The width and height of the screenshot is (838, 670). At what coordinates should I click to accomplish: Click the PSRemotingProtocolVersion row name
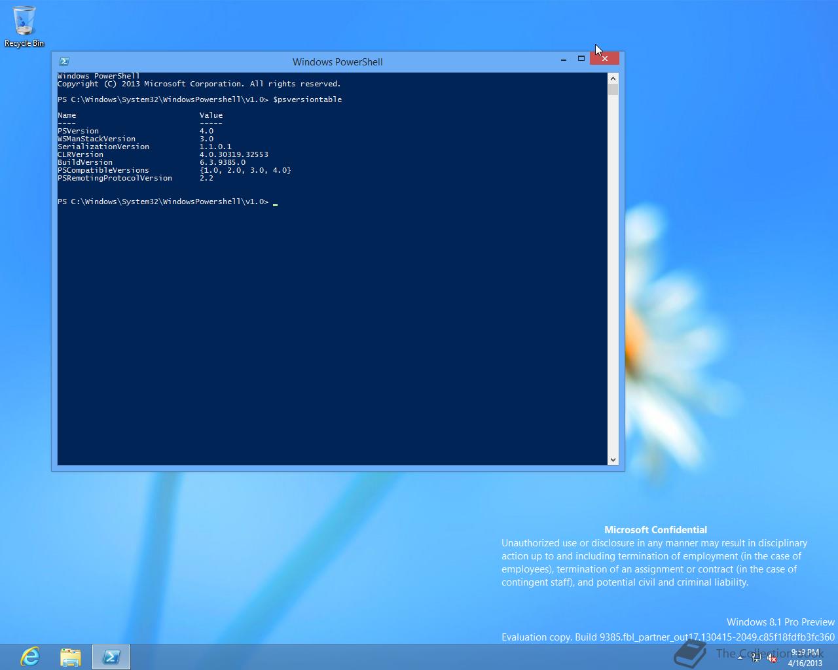point(115,178)
